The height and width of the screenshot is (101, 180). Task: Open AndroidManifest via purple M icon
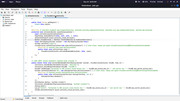click(x=45, y=13)
